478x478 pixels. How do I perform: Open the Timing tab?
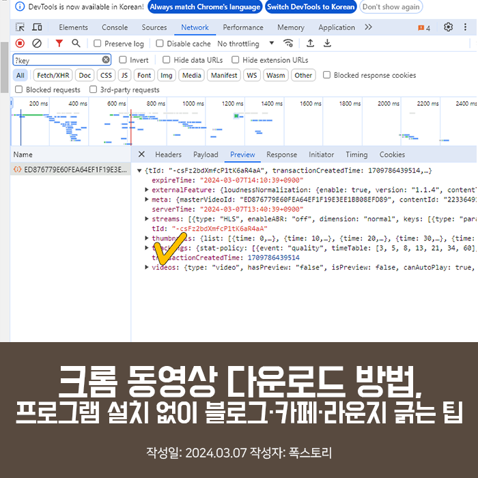point(356,154)
